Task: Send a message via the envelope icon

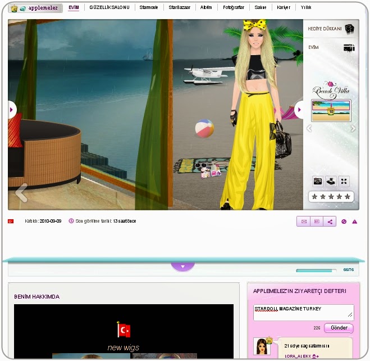Action: [304, 222]
